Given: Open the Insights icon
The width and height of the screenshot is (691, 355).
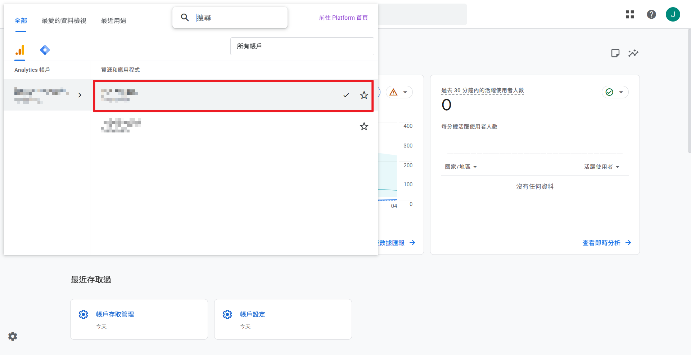Looking at the screenshot, I should (634, 53).
